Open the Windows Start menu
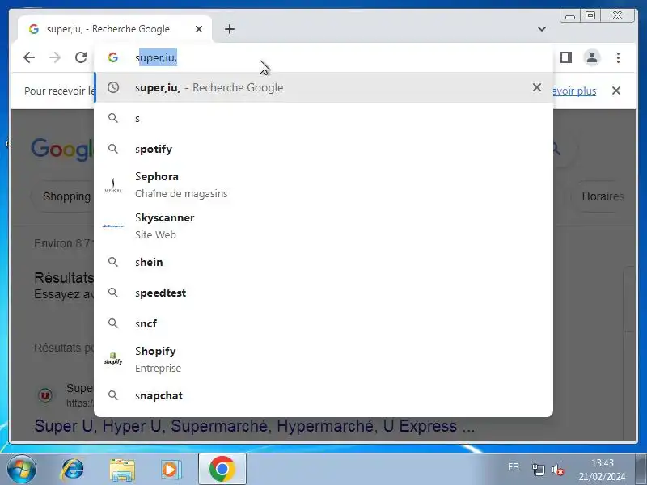The image size is (647, 485). (22, 470)
